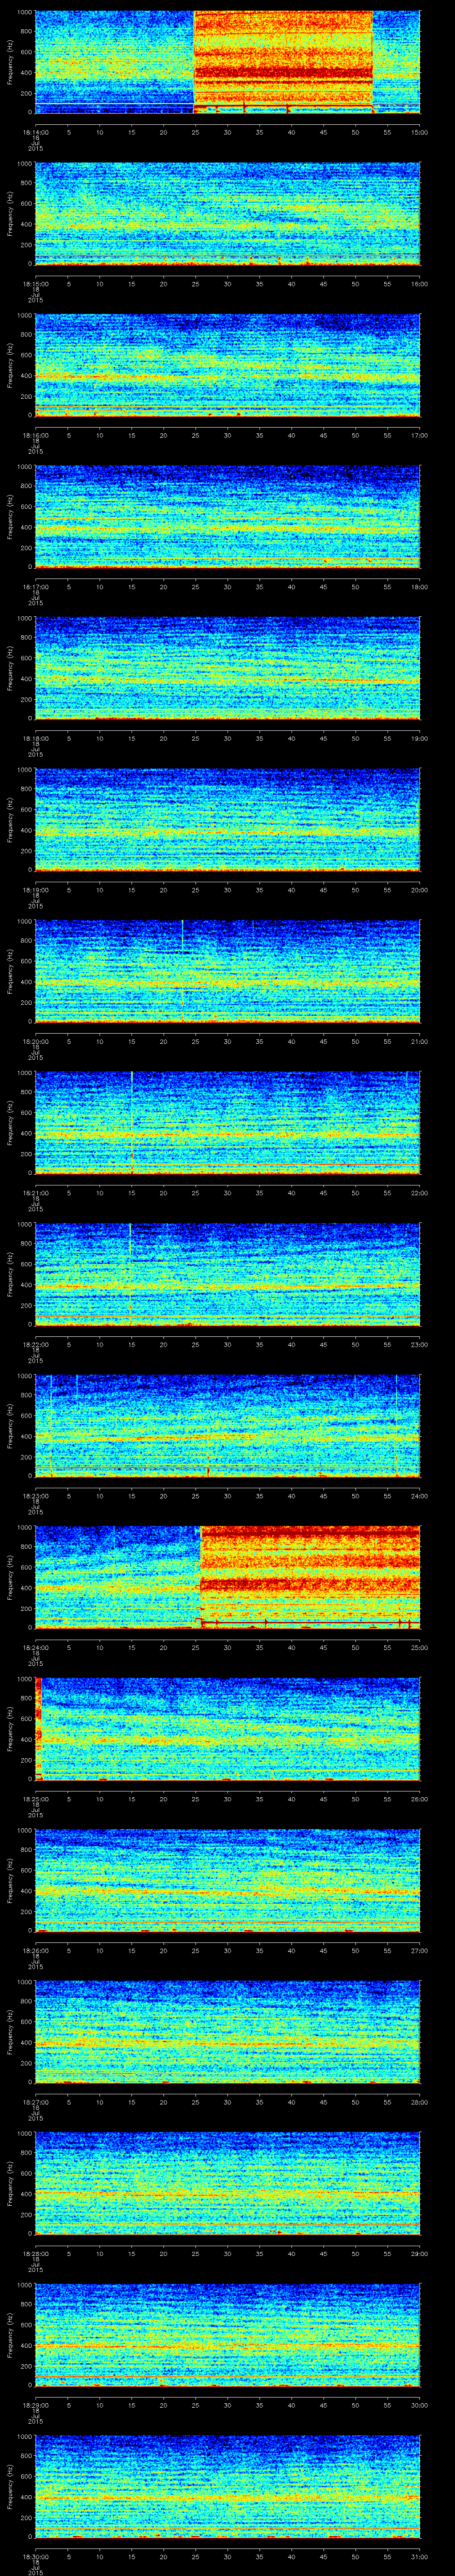This screenshot has width=455, height=2576.
Task: Select the '18:20:00' start time label
Action: tap(35, 1041)
